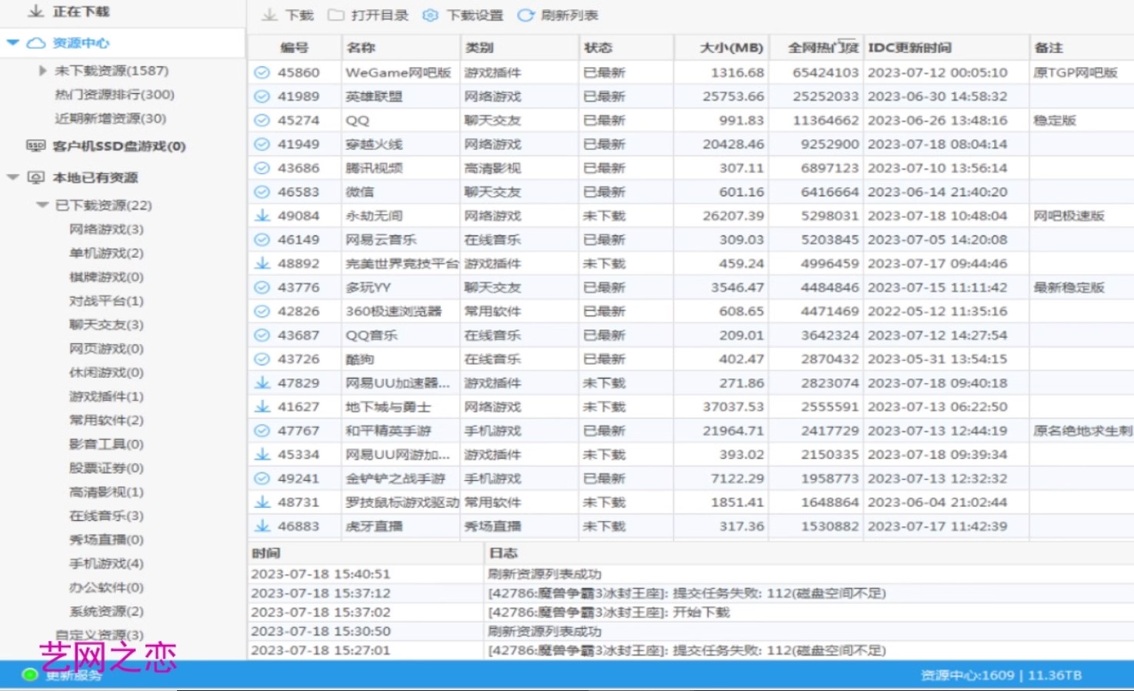This screenshot has height=691, width=1134.
Task: Click the check status icon for row 49241
Action: (x=262, y=478)
